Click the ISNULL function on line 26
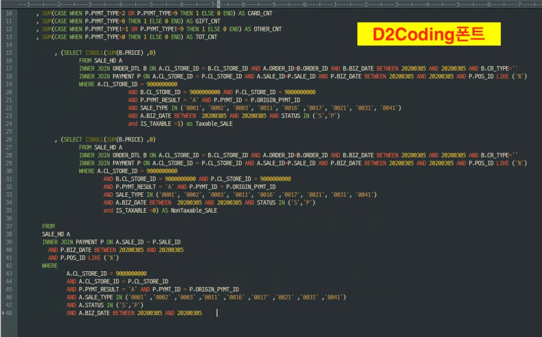 pyautogui.click(x=94, y=139)
